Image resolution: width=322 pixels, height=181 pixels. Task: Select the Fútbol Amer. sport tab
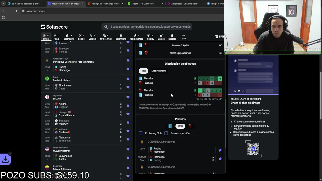pos(106,37)
